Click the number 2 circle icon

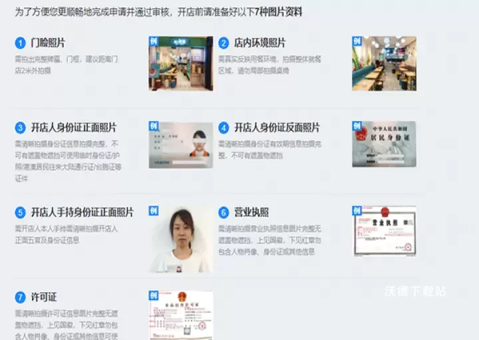(224, 43)
